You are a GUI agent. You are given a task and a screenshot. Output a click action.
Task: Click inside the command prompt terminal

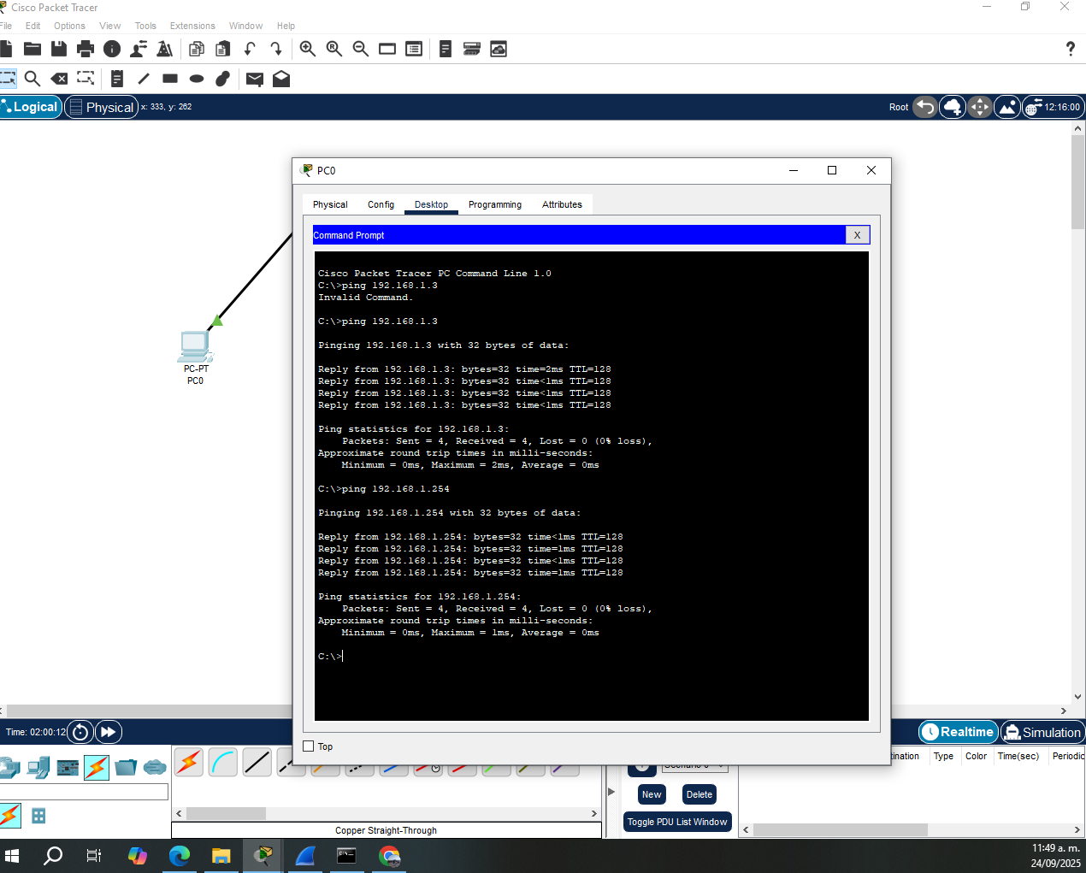tap(592, 486)
